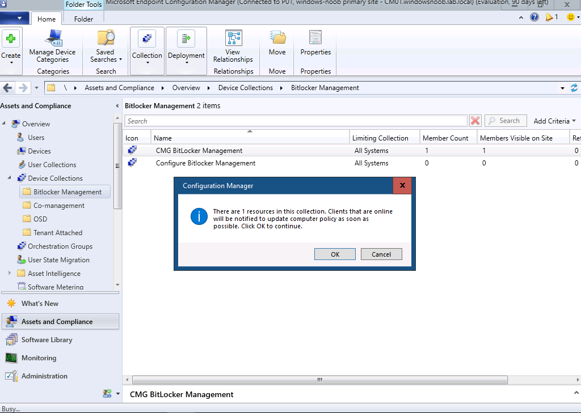Click the Move folder icon
The image size is (581, 413).
pyautogui.click(x=277, y=38)
